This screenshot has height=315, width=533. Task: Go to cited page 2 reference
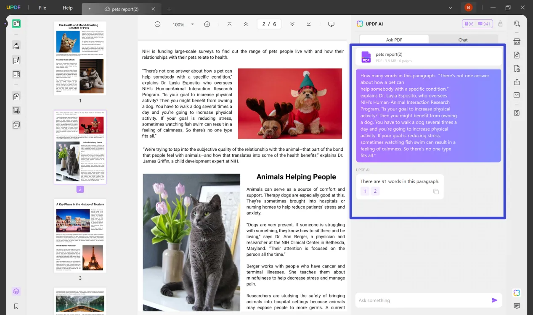pyautogui.click(x=375, y=192)
